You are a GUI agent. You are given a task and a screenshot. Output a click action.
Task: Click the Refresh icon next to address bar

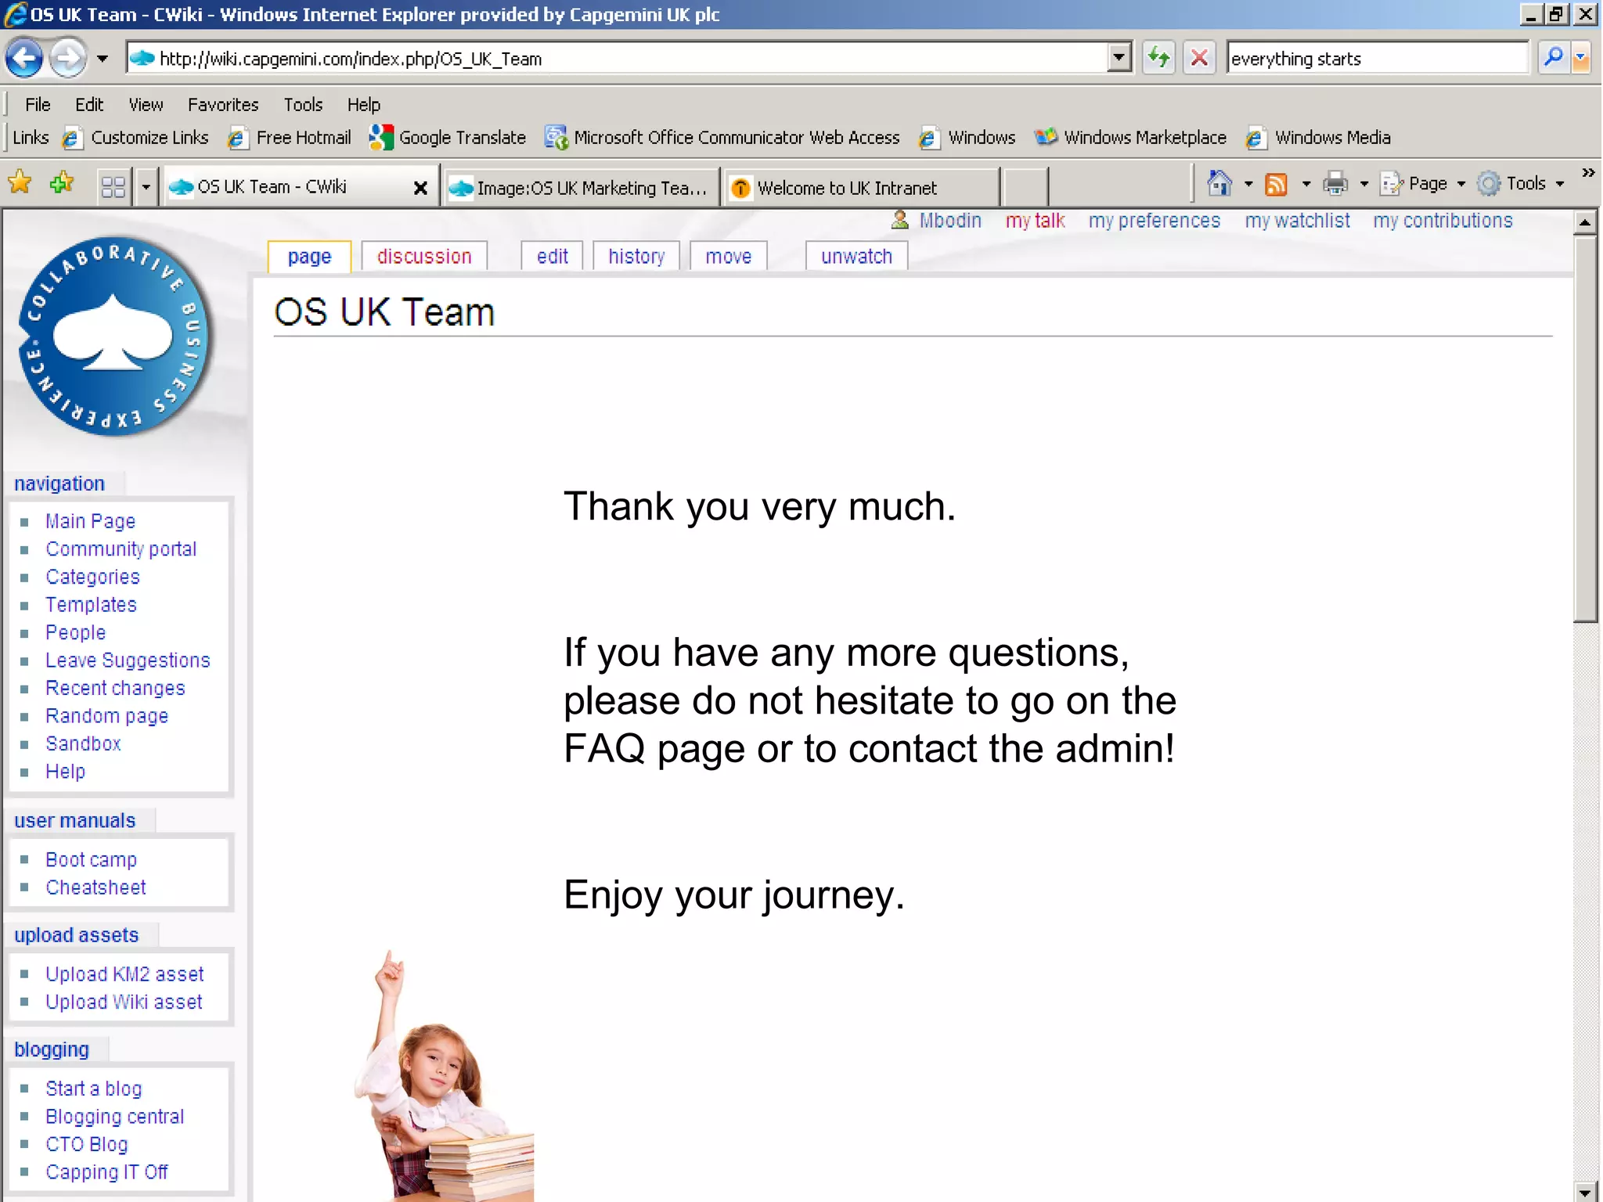1158,58
